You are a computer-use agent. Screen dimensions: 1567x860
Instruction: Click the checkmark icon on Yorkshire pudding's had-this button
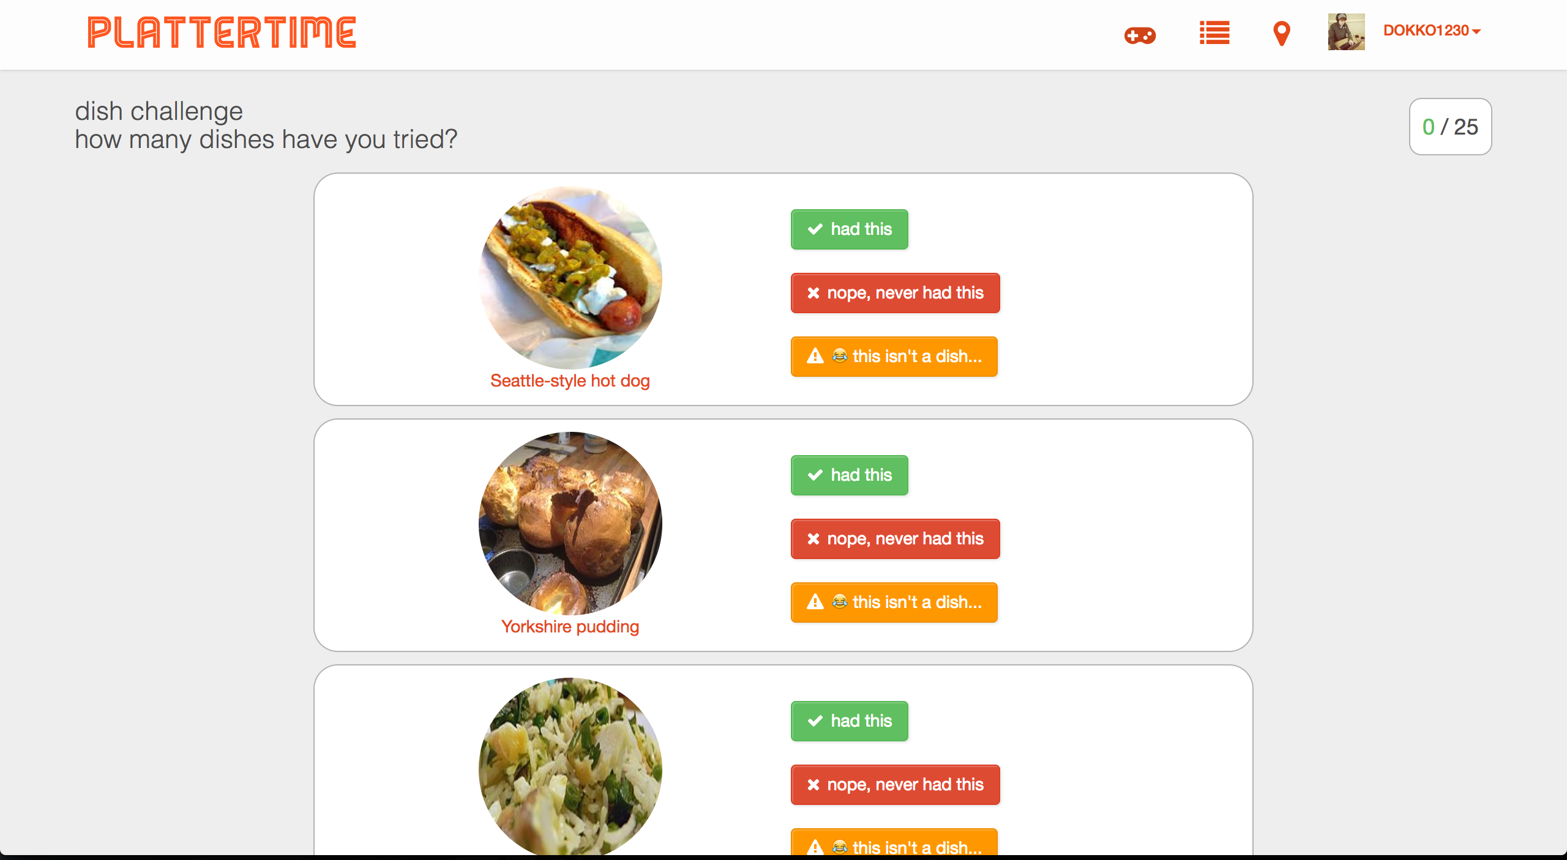(x=814, y=474)
